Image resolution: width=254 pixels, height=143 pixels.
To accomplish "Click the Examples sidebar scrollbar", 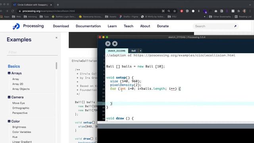I will click(56, 66).
